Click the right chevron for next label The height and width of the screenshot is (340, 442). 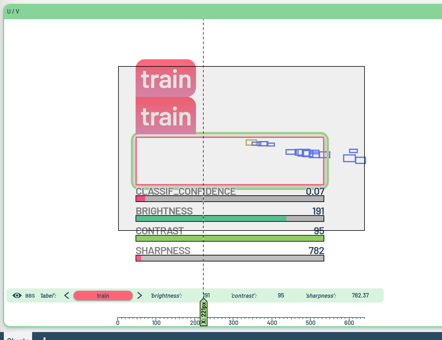[x=140, y=295]
